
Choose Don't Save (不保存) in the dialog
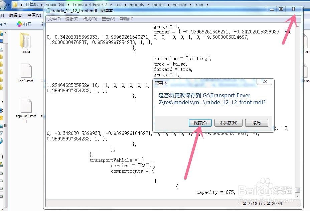(228, 123)
